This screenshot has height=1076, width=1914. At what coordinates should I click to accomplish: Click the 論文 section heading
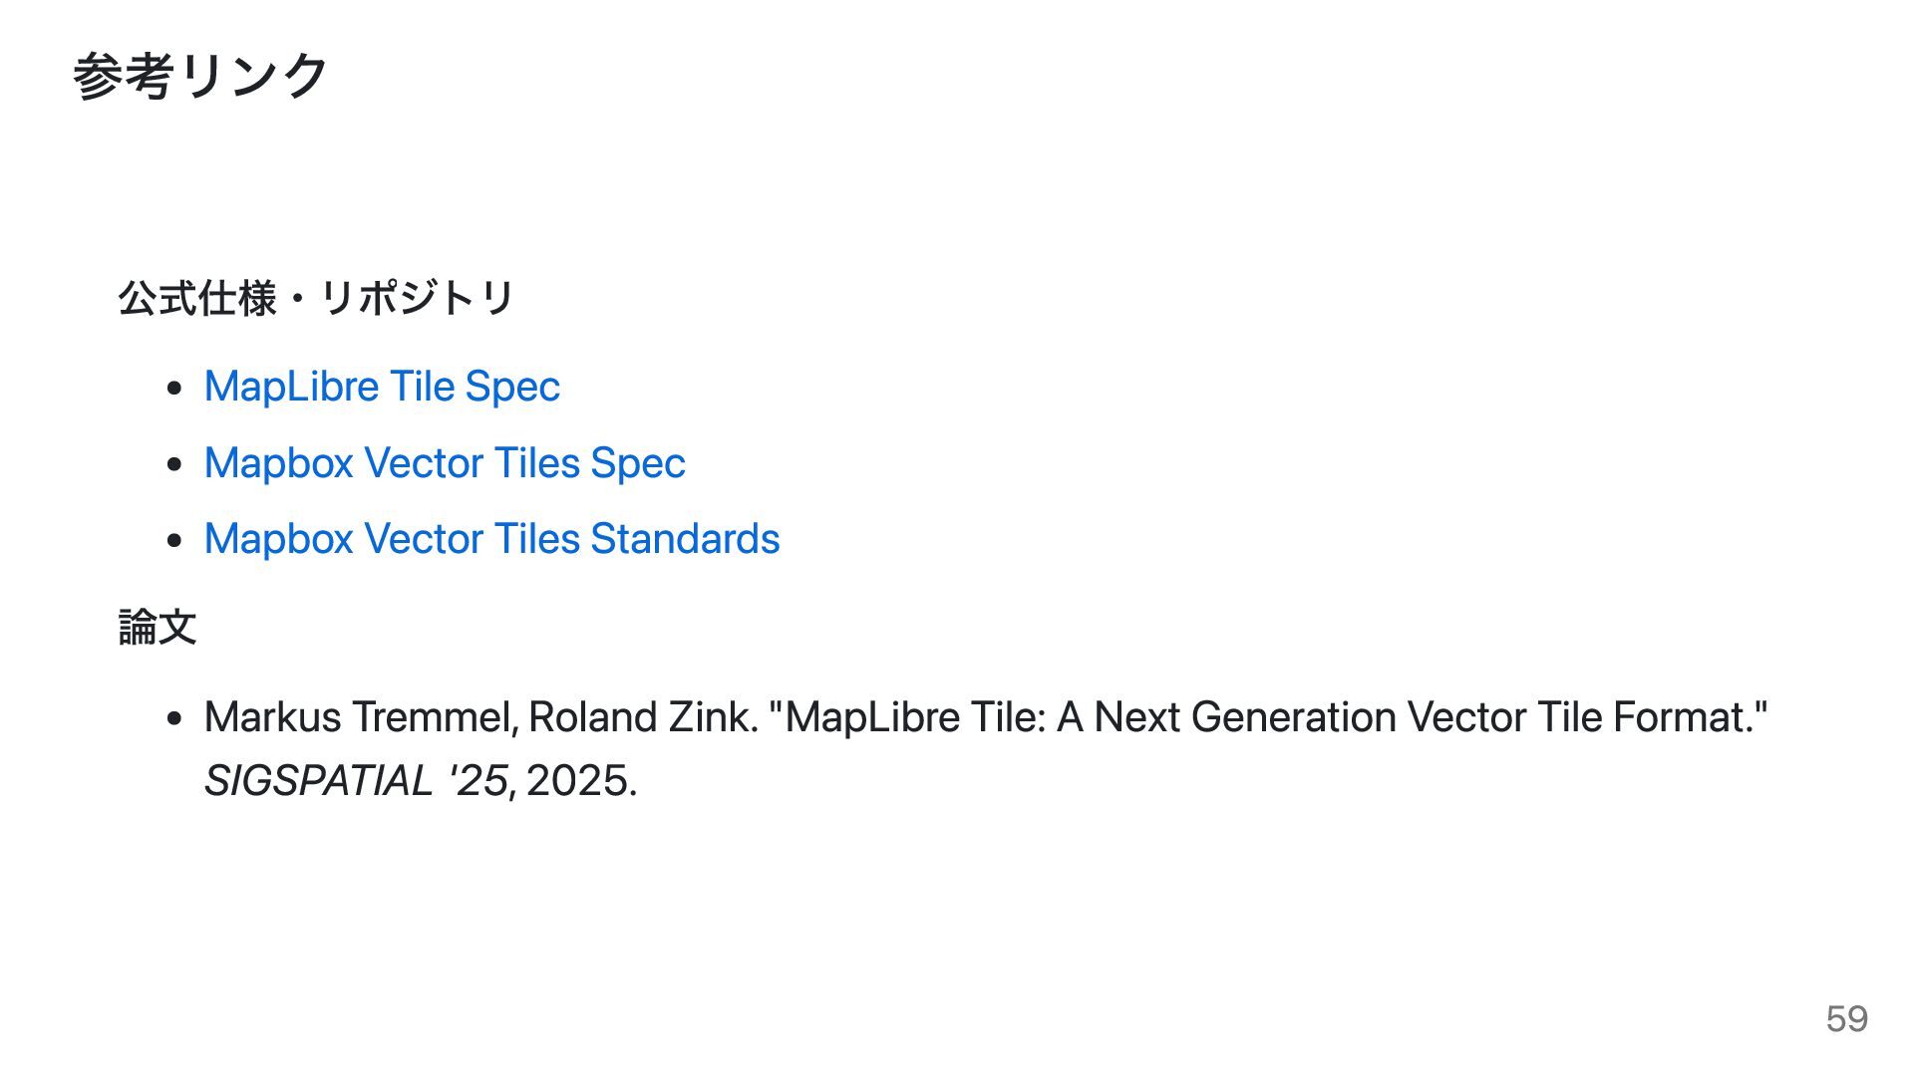[x=158, y=627]
